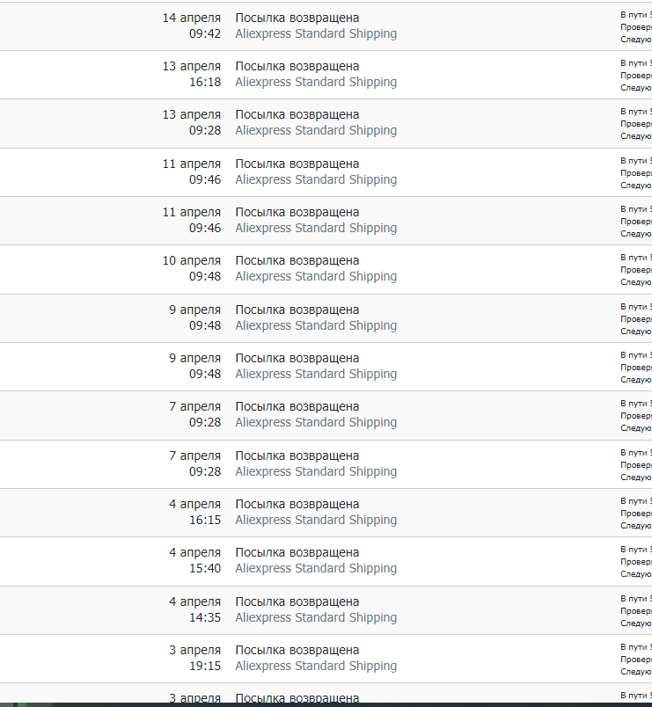Click Aliexpress Standard Shipping in the 15:40 row

coord(316,569)
